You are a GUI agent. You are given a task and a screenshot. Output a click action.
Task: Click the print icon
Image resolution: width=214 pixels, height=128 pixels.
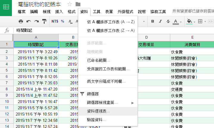tap(21, 21)
